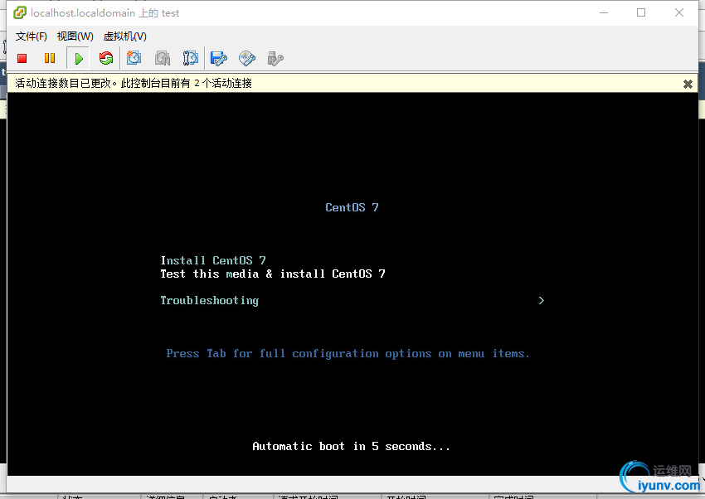Image resolution: width=705 pixels, height=499 pixels.
Task: Connect USB device using the USB icon
Action: [x=275, y=58]
